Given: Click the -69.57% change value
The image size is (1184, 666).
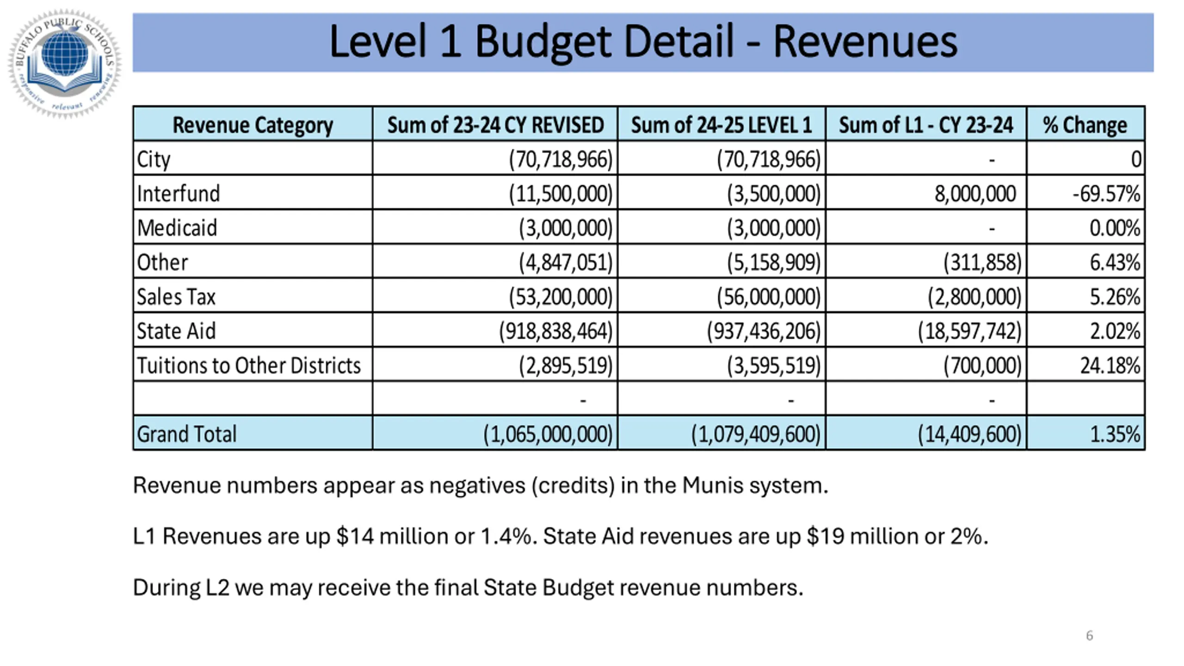Looking at the screenshot, I should (x=1106, y=194).
